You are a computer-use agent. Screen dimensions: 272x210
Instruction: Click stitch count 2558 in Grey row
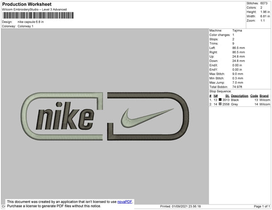[226, 104]
